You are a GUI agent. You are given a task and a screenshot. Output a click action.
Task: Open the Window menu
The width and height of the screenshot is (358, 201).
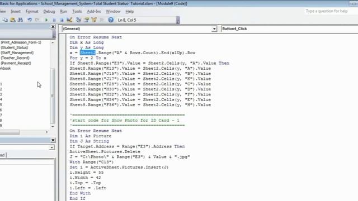point(113,11)
